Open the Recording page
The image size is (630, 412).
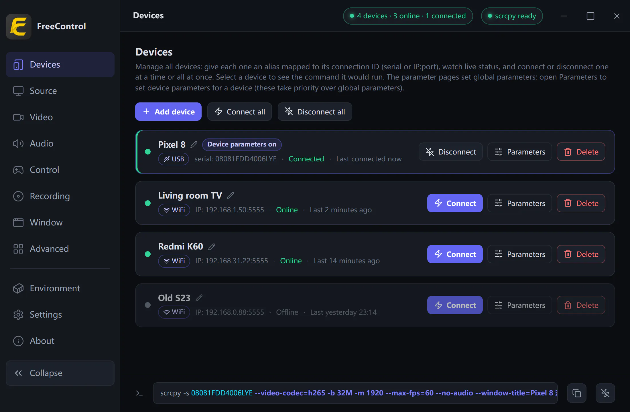click(60, 196)
